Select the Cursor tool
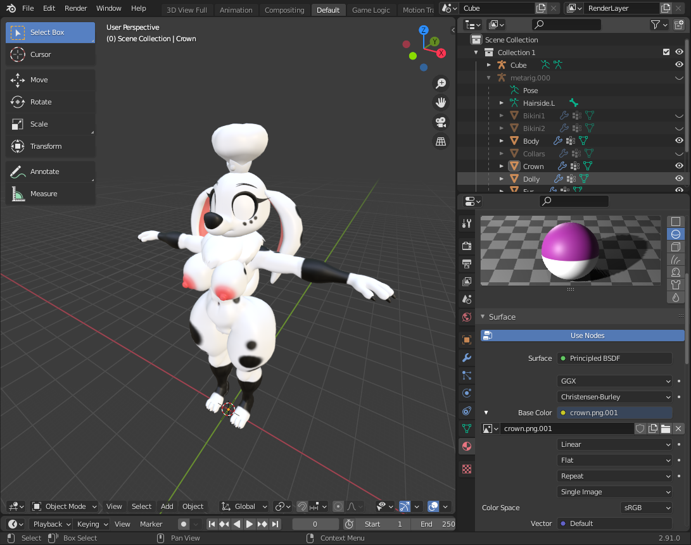 51,54
